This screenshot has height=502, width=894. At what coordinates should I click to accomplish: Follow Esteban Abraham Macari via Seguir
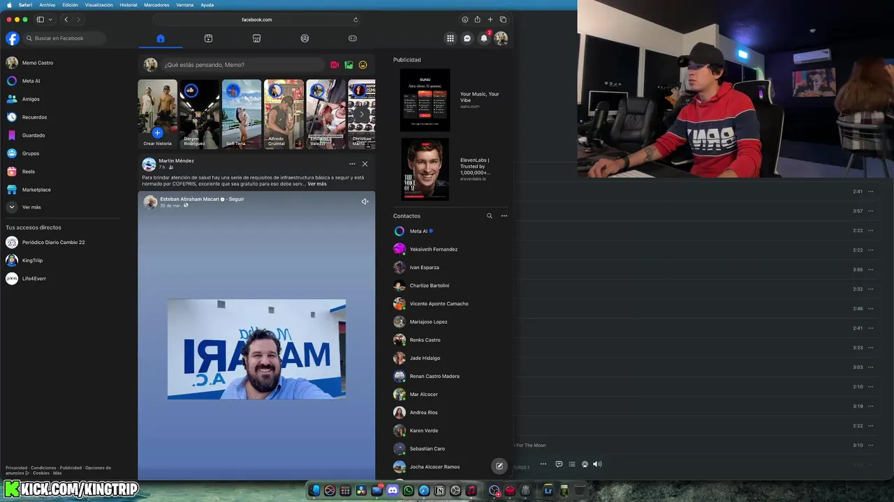point(237,199)
